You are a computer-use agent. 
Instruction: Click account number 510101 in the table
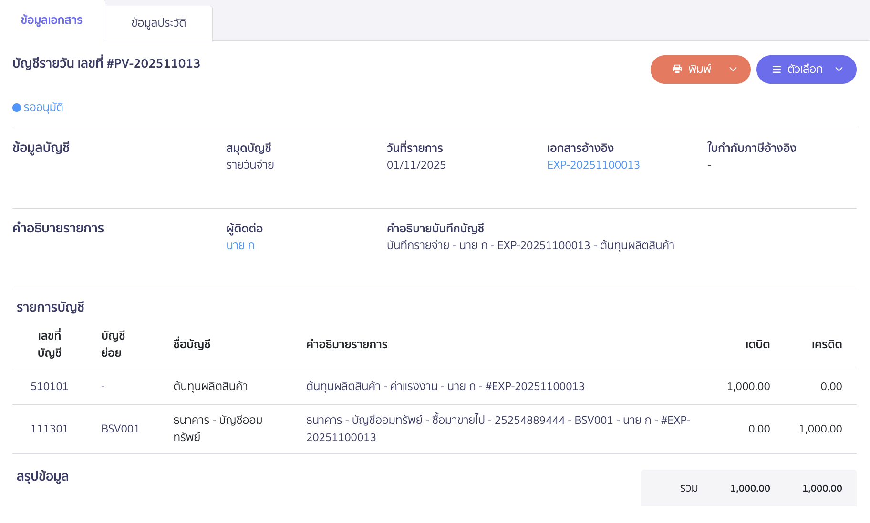tap(49, 386)
